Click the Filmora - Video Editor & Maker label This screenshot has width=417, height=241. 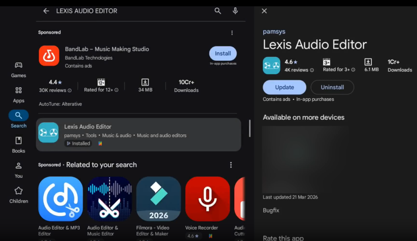pos(153,231)
